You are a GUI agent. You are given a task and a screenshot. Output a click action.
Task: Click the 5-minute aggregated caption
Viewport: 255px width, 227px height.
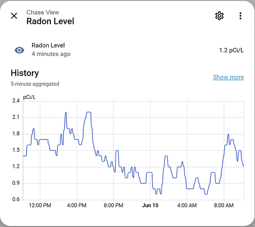click(35, 84)
